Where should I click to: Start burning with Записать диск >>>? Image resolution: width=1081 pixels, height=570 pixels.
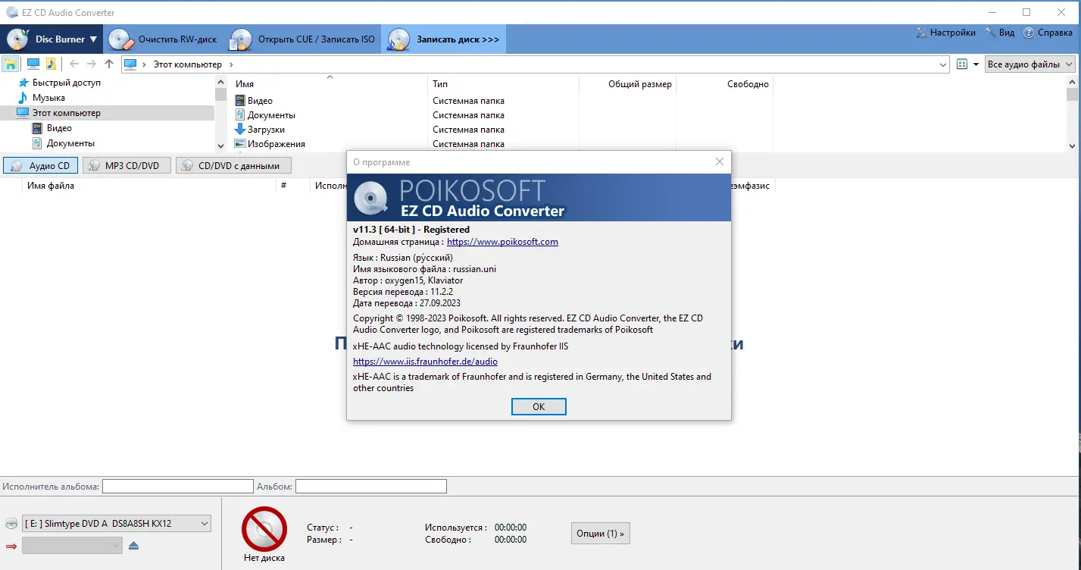tap(444, 39)
